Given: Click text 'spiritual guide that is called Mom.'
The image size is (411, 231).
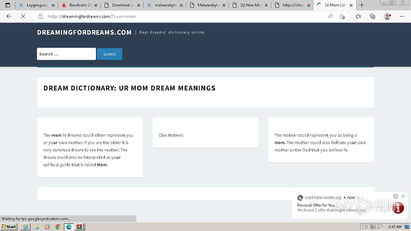Looking at the screenshot, I should click(x=75, y=165).
